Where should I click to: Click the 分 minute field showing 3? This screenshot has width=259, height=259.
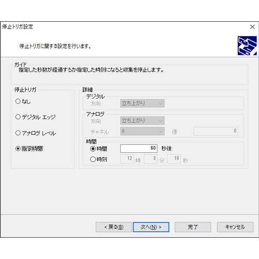pos(151,159)
